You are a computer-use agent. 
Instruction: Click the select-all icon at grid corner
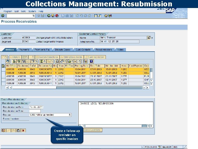pyautogui.click(x=3, y=66)
